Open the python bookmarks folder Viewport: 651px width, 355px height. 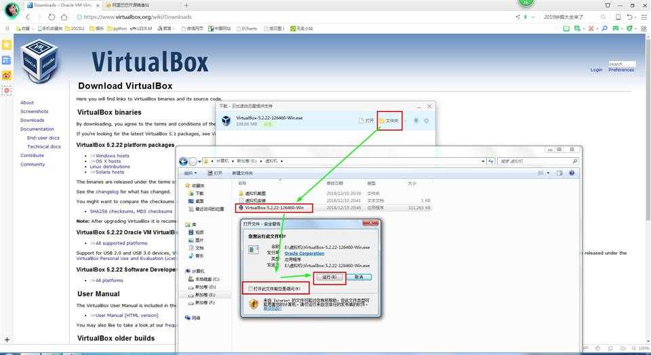pyautogui.click(x=117, y=28)
